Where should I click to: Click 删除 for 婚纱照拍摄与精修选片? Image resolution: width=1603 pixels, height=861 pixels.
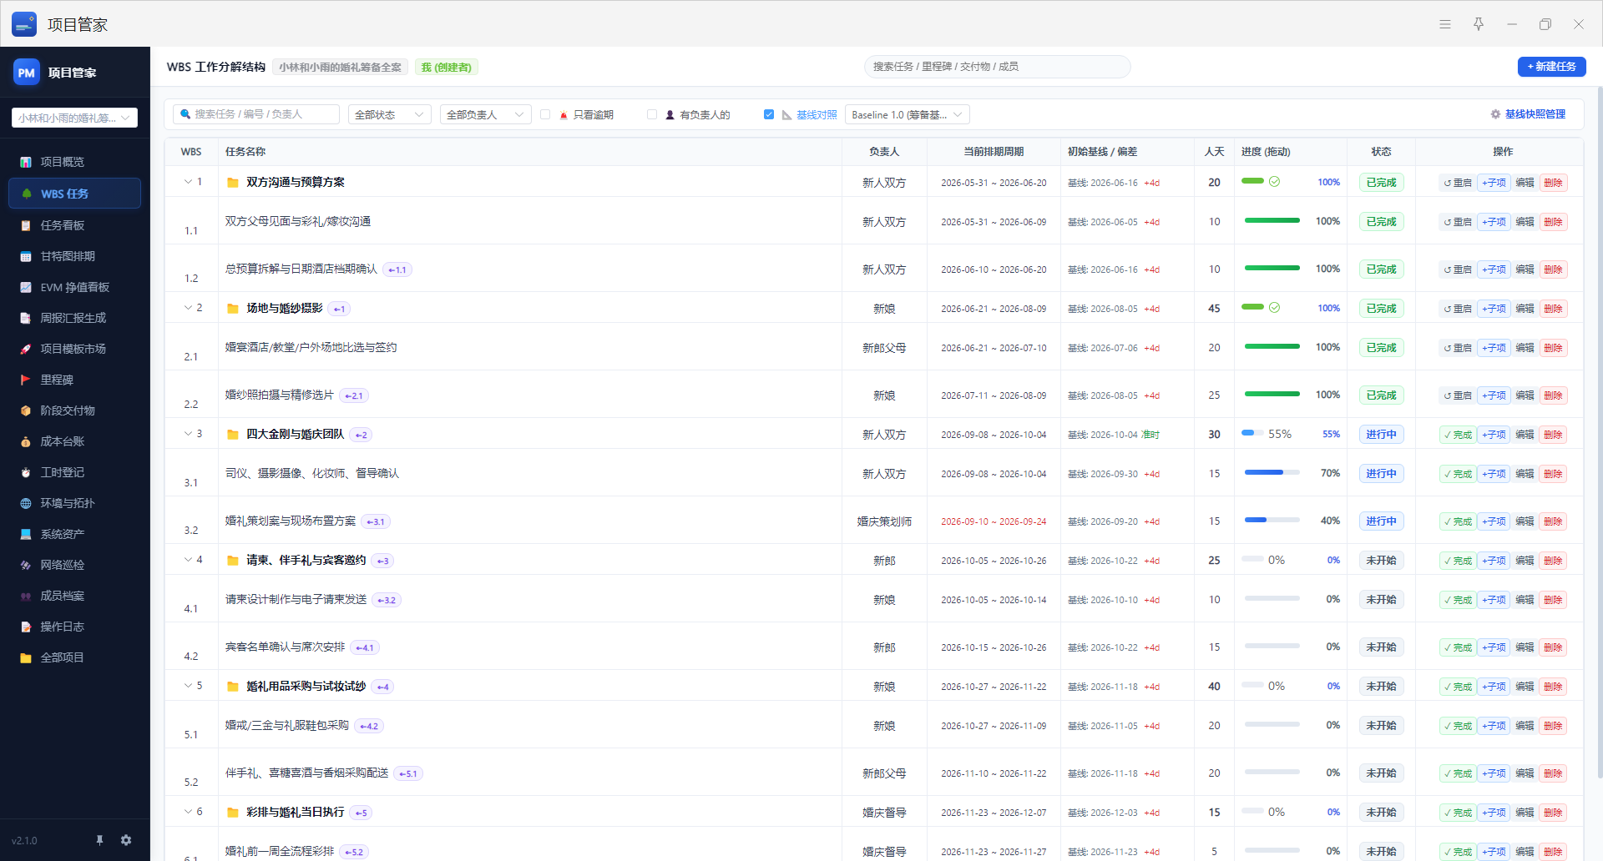point(1553,395)
